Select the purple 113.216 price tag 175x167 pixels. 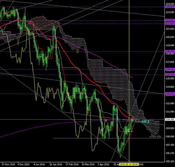tap(170, 94)
